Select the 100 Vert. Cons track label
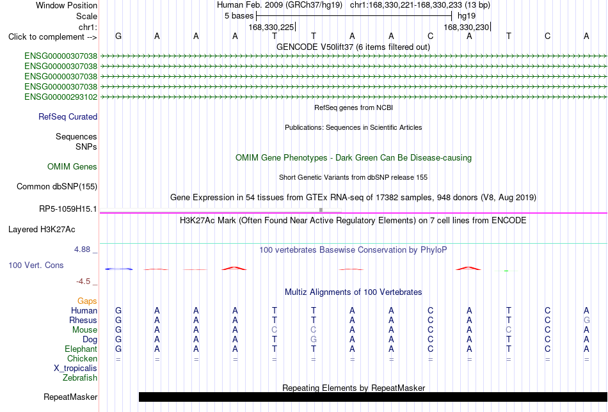 coord(36,265)
